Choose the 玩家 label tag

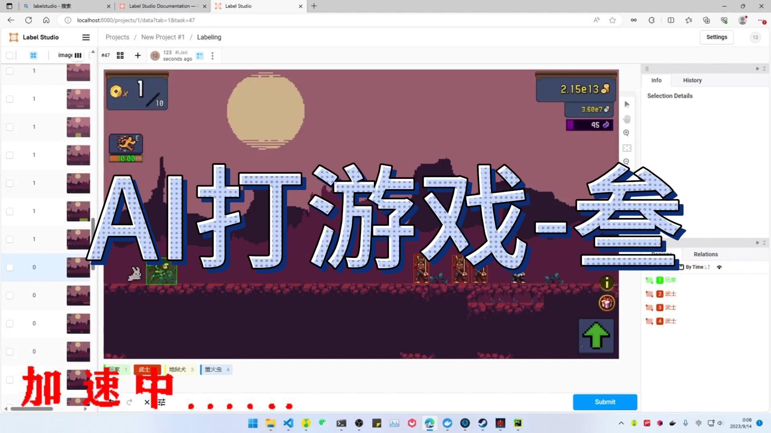(117, 369)
